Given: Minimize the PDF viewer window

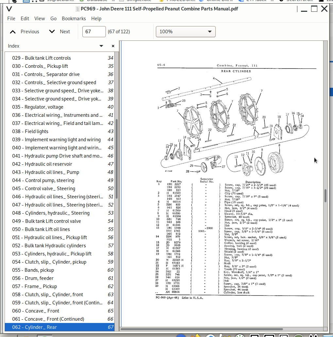Looking at the screenshot, I should point(304,9).
